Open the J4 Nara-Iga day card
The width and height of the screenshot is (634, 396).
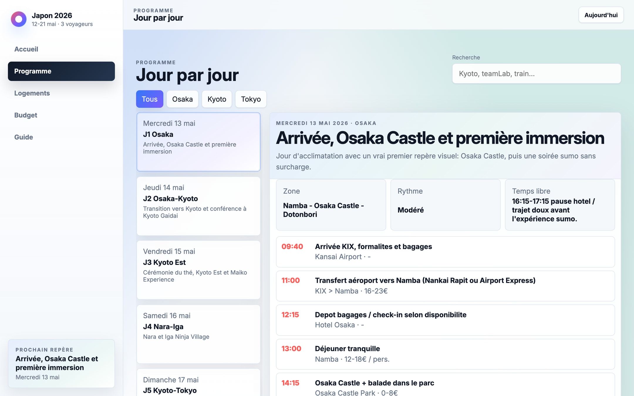198,334
